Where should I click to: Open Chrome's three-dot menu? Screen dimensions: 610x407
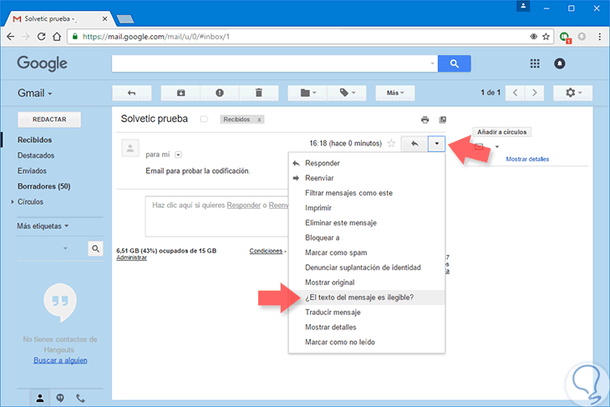[x=599, y=37]
